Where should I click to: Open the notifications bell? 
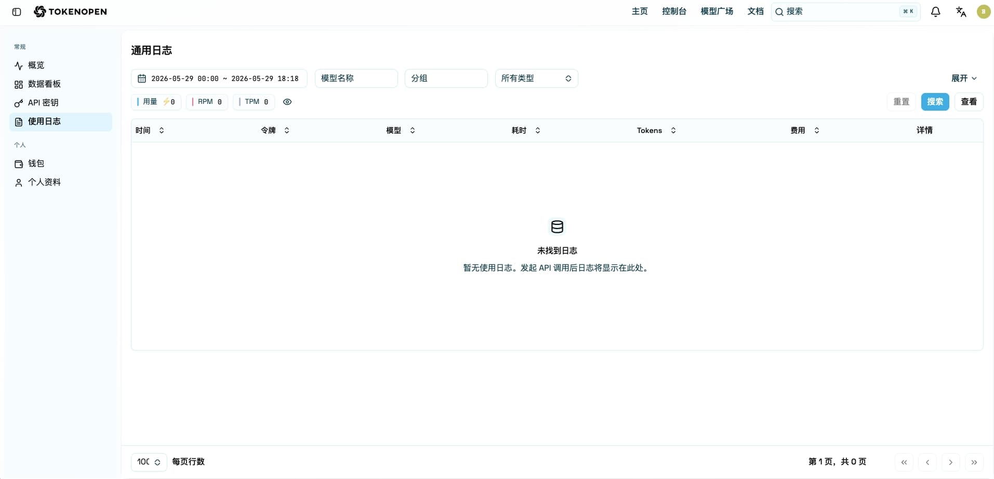click(935, 11)
